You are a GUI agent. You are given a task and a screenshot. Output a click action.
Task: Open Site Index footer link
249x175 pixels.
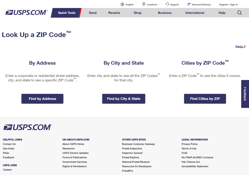pyautogui.click(x=9, y=149)
